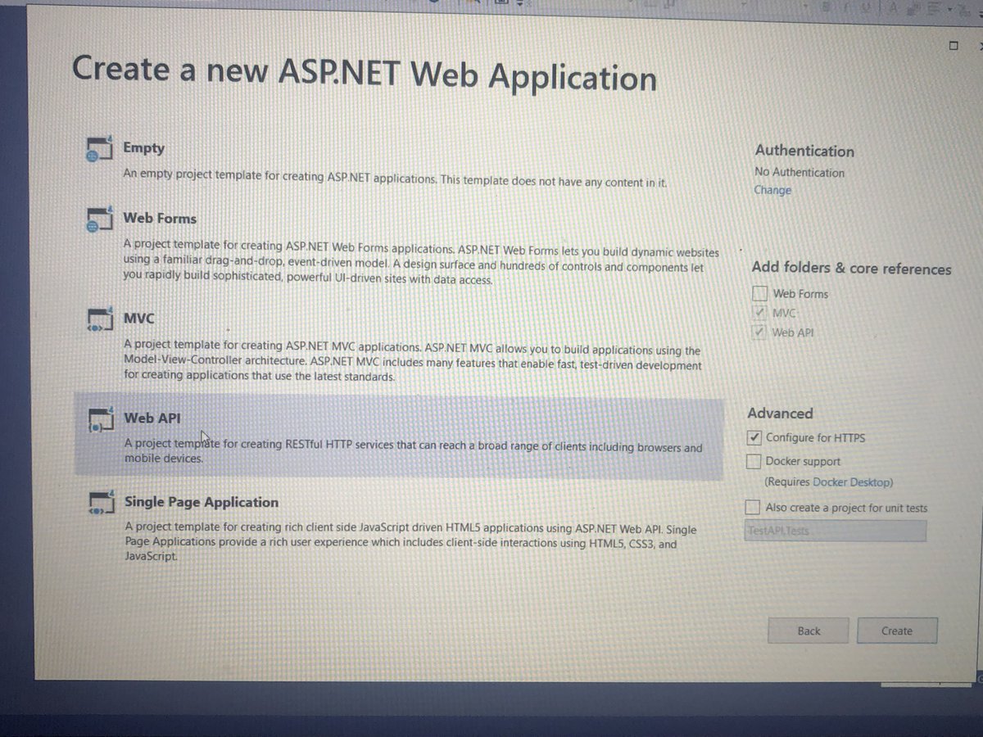
Task: Select the Web API description about RESTful services
Action: pyautogui.click(x=413, y=450)
